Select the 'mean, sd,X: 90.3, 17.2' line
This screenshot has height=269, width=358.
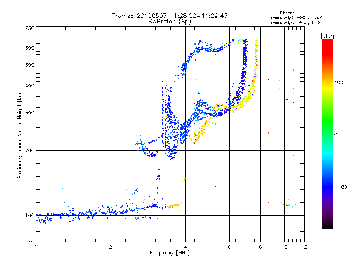(294, 22)
